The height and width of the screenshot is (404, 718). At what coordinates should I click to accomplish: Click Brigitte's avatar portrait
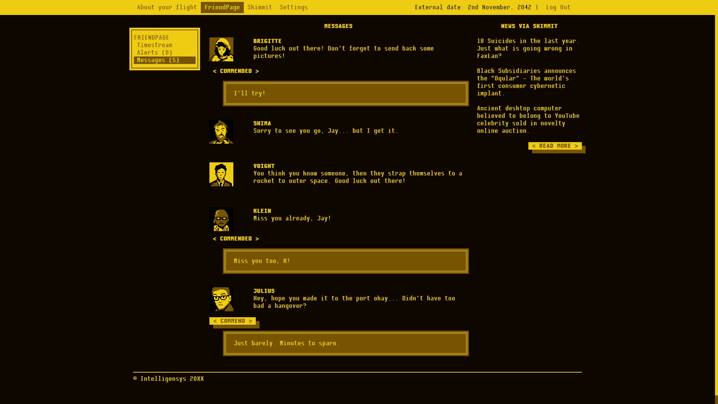(x=221, y=49)
